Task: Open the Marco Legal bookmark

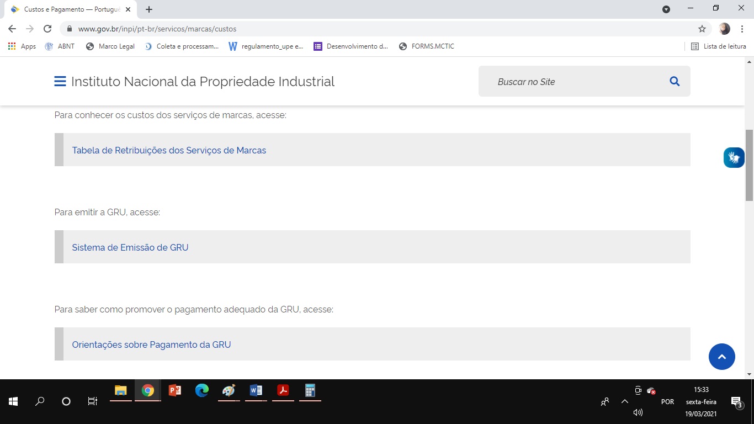Action: 110,46
